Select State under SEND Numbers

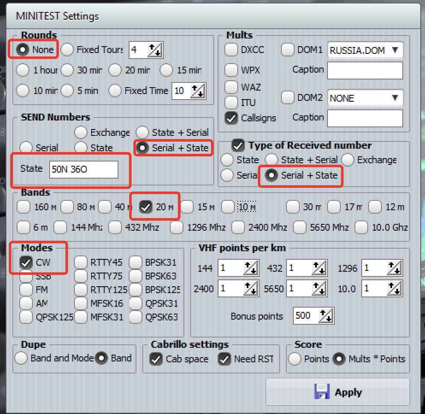[x=81, y=148]
